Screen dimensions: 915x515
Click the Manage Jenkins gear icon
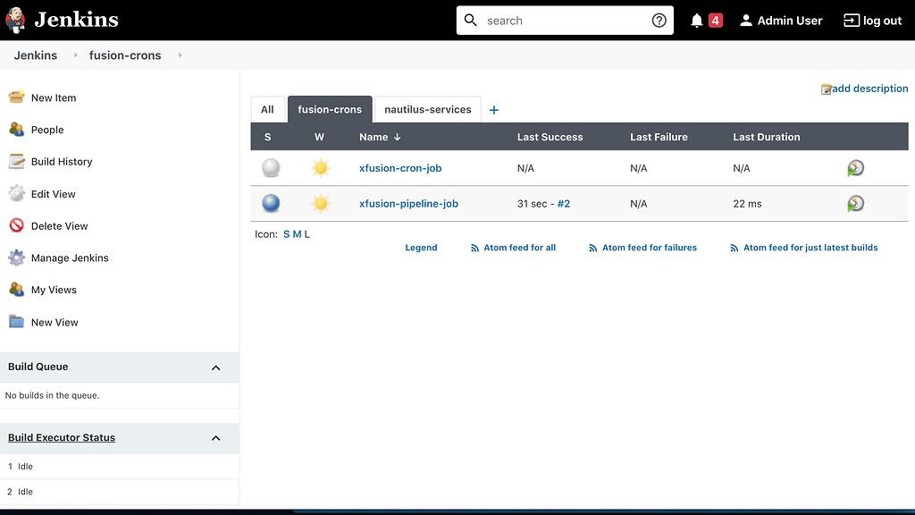[16, 257]
